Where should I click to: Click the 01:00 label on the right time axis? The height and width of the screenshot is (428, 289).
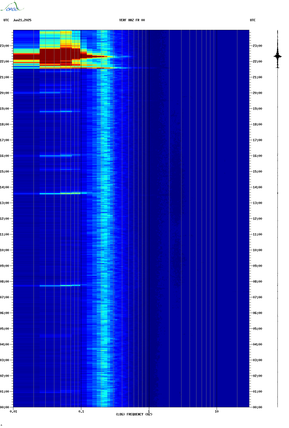[257, 392]
